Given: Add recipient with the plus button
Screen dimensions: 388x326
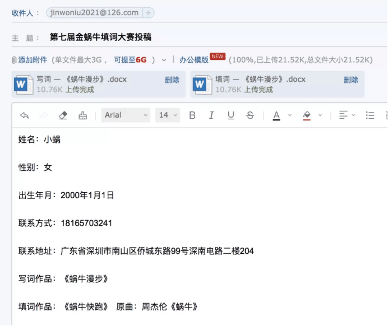Looking at the screenshot, I should point(148,13).
